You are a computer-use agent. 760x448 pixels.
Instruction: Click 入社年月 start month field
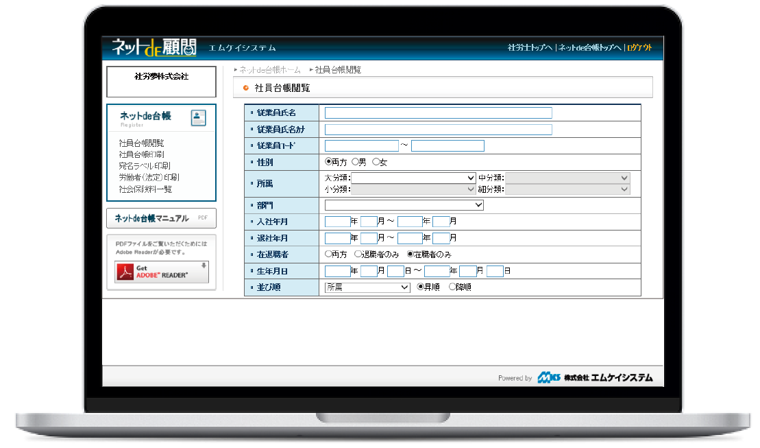pos(369,222)
